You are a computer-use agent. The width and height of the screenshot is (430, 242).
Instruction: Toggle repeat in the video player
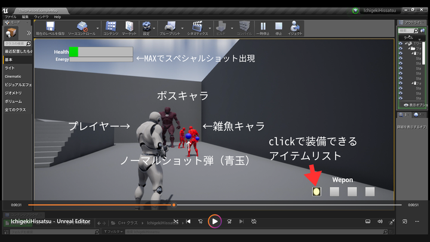(x=254, y=221)
